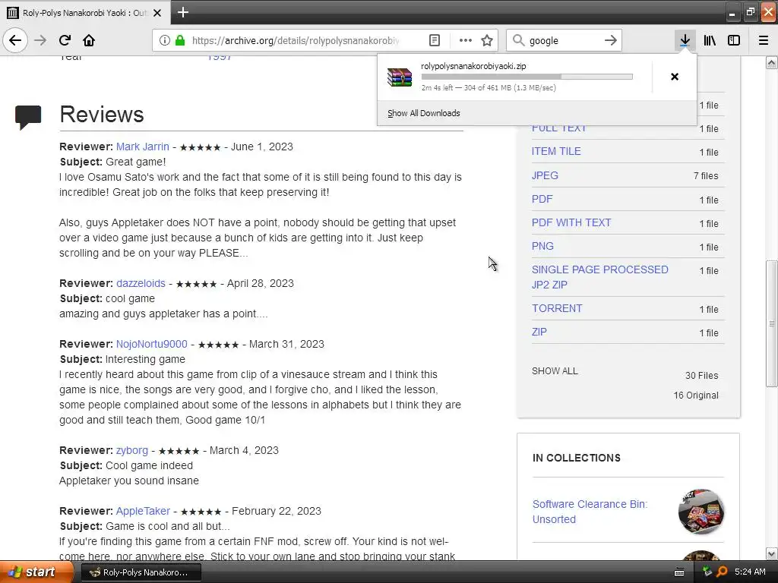Image resolution: width=778 pixels, height=583 pixels.
Task: Click the forward navigation arrow
Action: click(x=40, y=40)
